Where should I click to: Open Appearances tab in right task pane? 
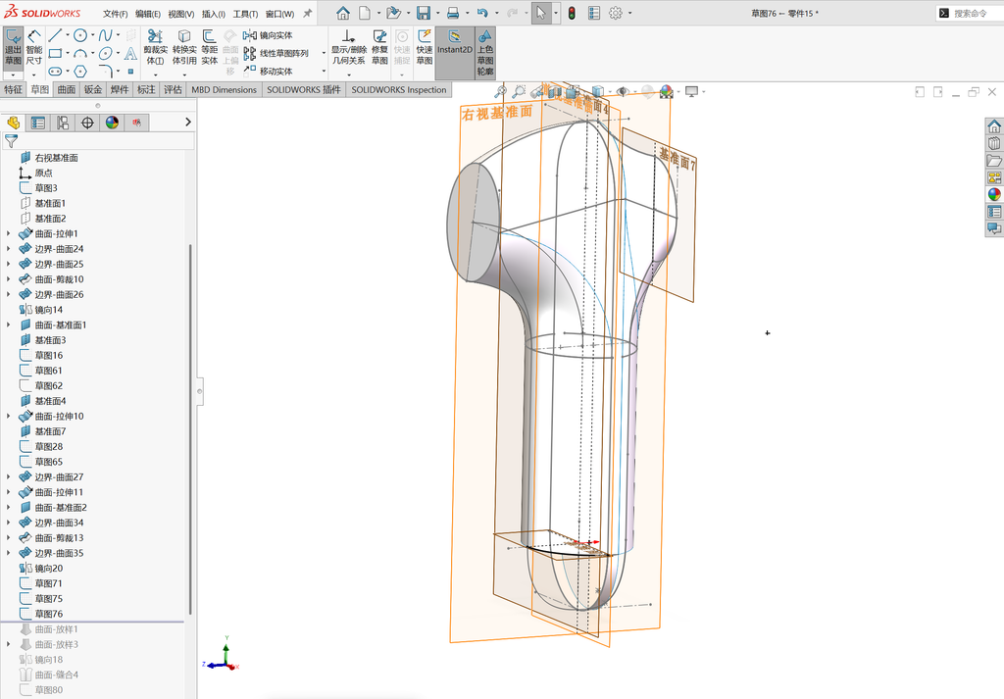coord(994,194)
